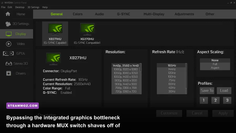Set aspect scaling to Full
236x133 pixels.
tap(215, 64)
